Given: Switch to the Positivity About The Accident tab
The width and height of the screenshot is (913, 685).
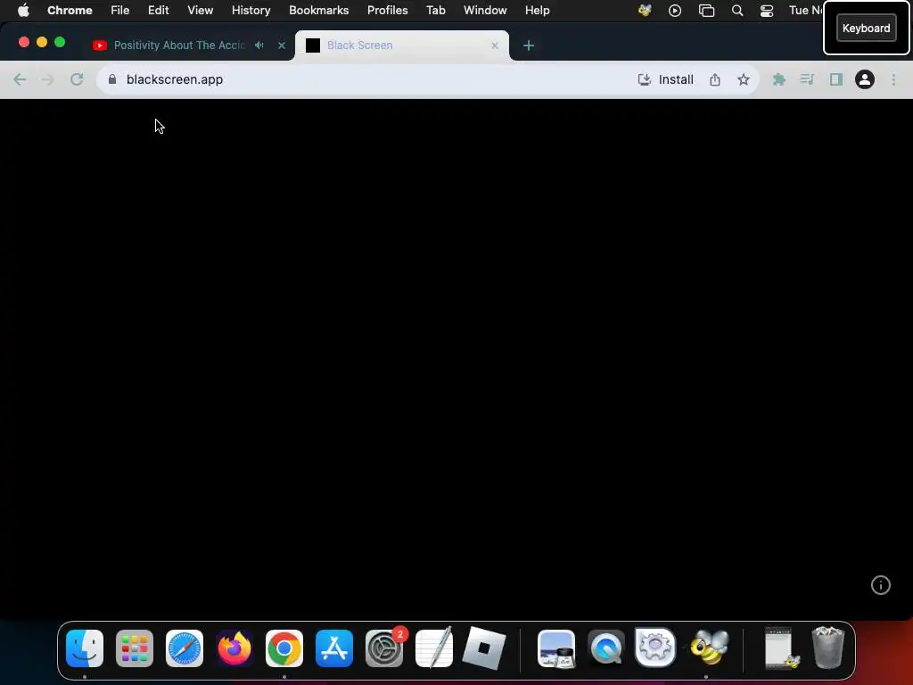Looking at the screenshot, I should pos(179,45).
